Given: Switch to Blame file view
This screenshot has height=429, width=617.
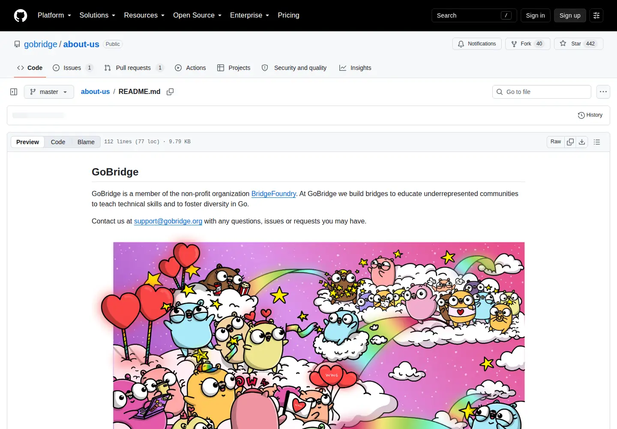Looking at the screenshot, I should (x=86, y=142).
